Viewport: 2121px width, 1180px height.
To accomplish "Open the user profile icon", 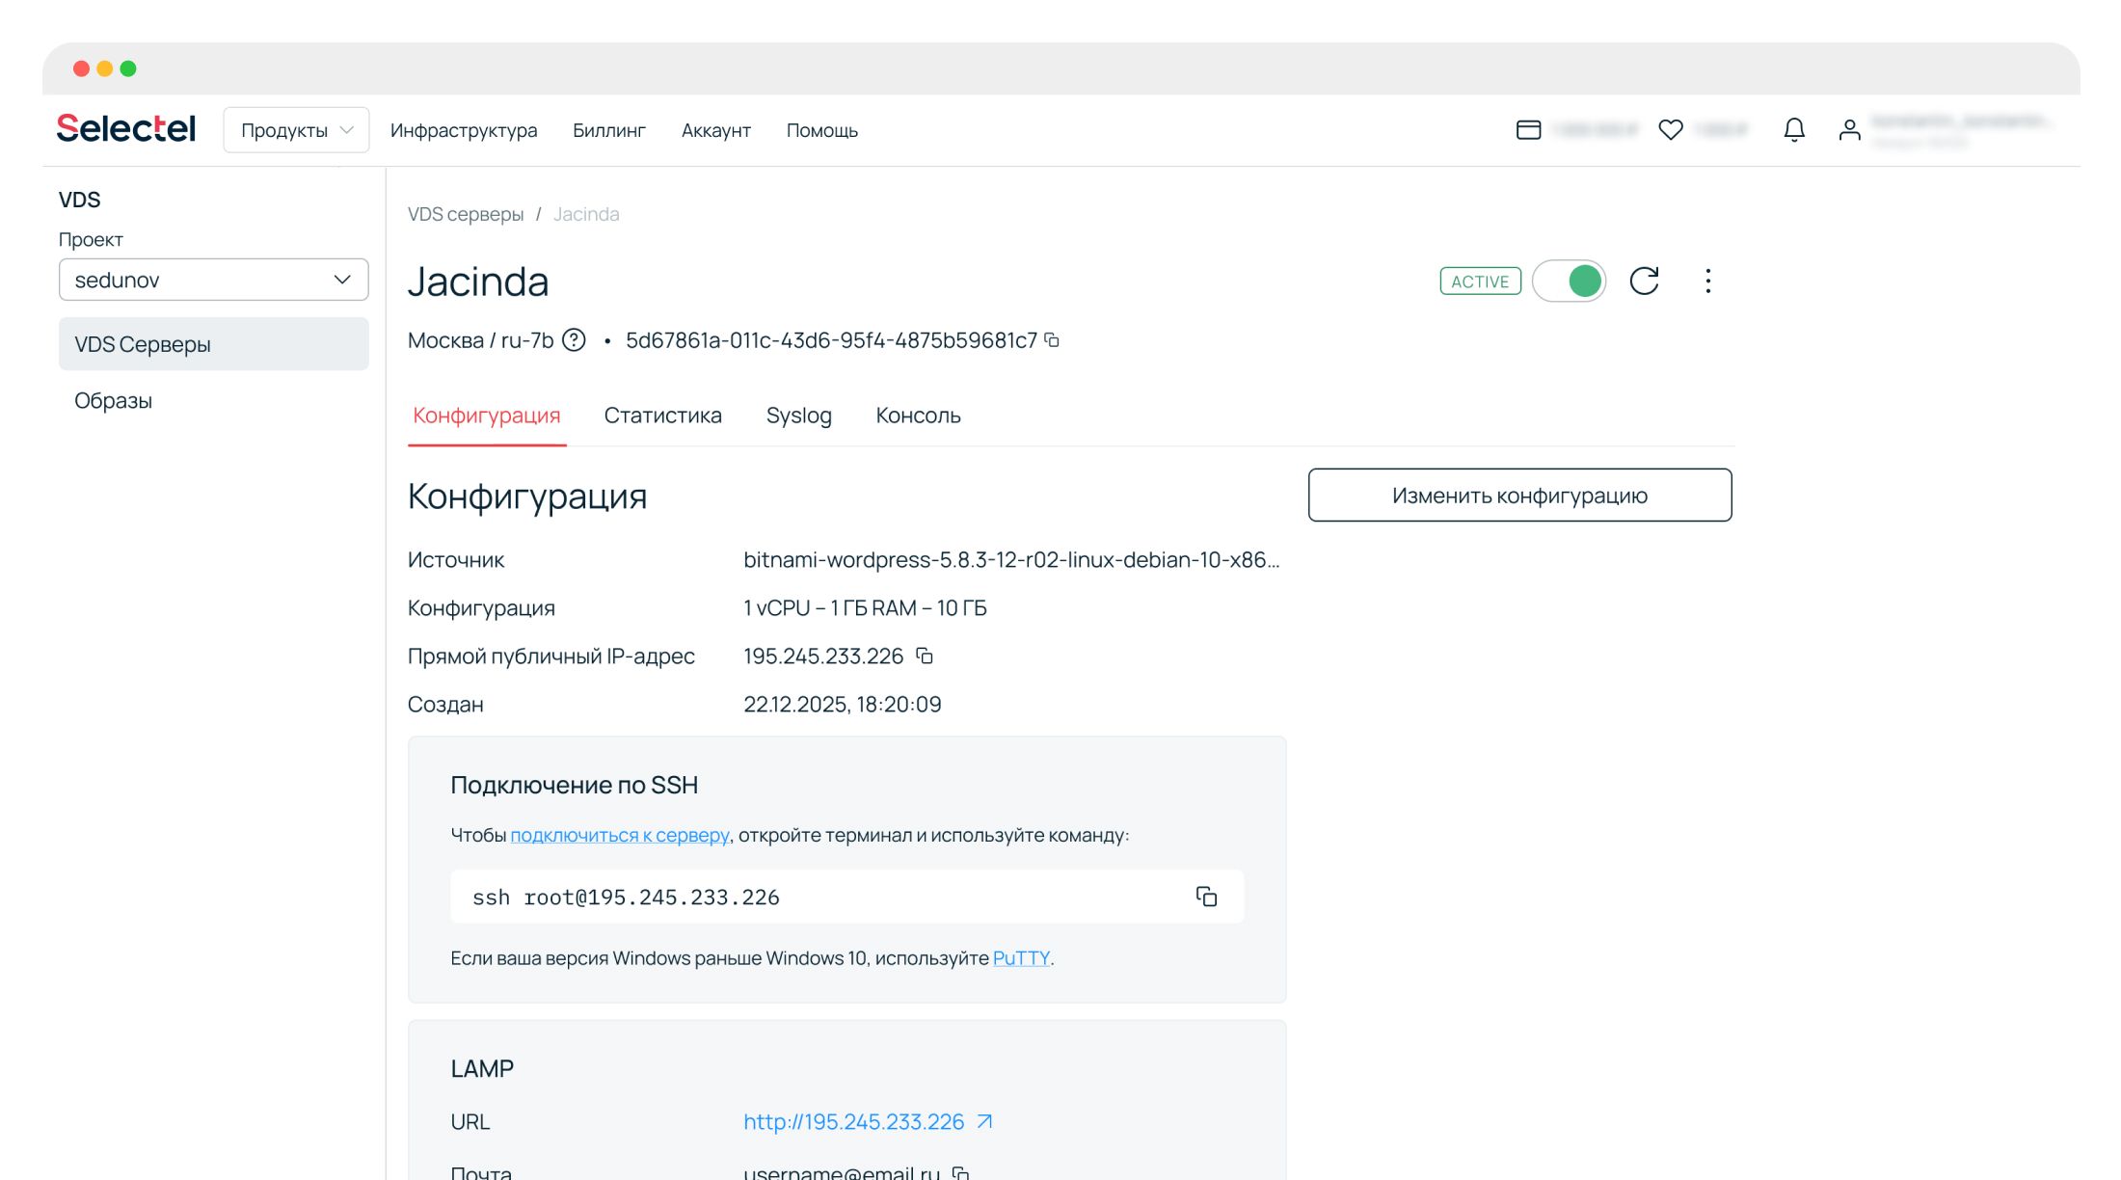I will tap(1849, 130).
